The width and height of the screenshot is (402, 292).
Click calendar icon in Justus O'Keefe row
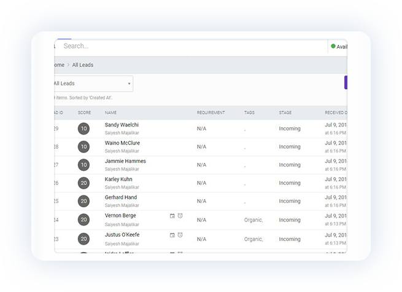pyautogui.click(x=172, y=235)
